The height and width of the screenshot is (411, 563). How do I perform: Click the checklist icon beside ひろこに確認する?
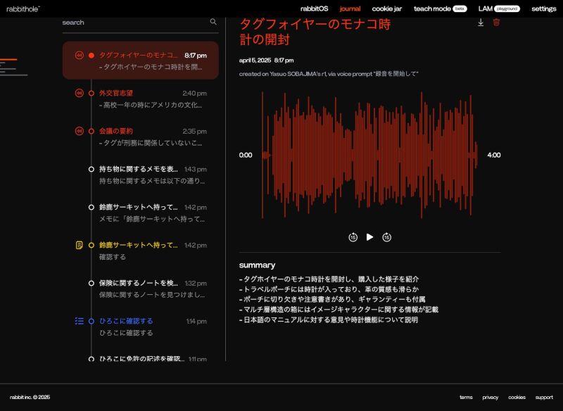[x=79, y=321]
